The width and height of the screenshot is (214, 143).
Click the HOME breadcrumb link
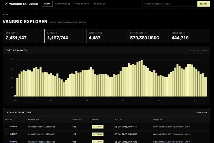point(6,14)
